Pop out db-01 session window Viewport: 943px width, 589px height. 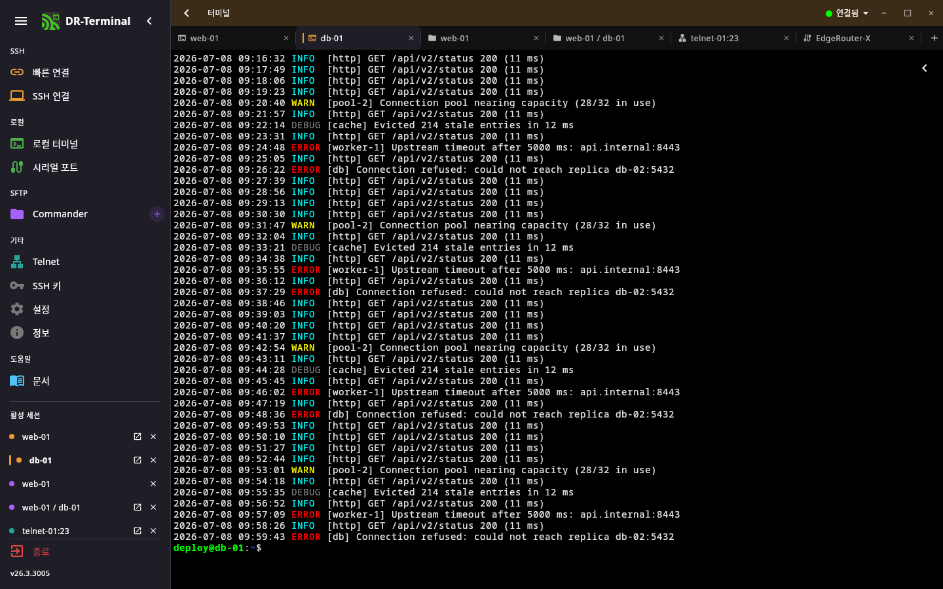point(138,460)
